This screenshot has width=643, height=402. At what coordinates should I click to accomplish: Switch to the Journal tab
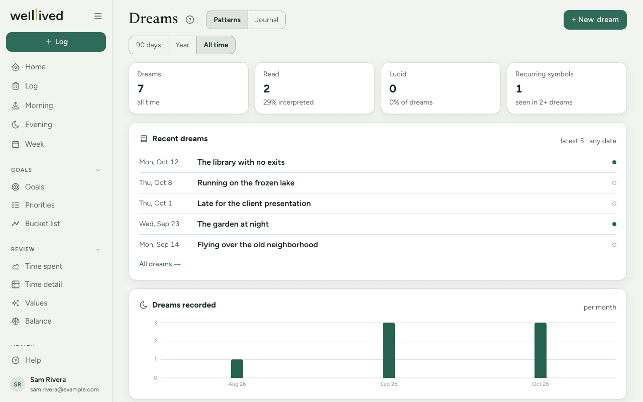point(267,20)
